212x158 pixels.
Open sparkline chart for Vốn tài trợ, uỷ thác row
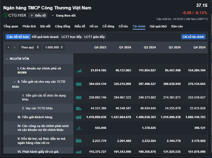[x=79, y=141]
